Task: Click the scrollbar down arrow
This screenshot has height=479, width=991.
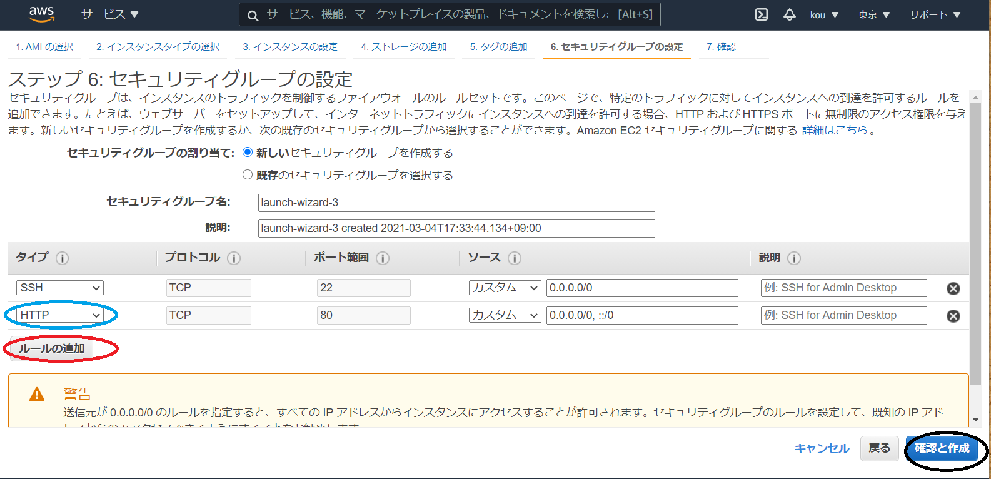Action: (x=975, y=420)
